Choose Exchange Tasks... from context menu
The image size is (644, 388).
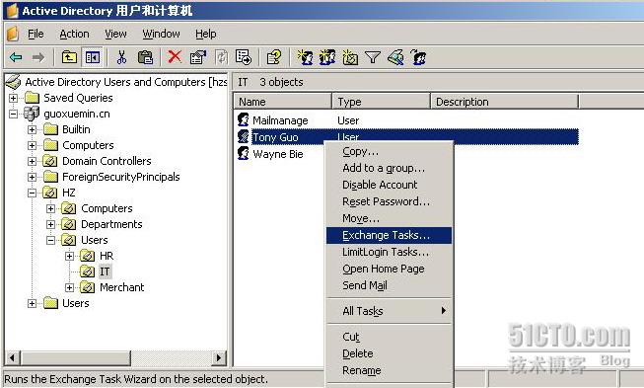tap(389, 235)
